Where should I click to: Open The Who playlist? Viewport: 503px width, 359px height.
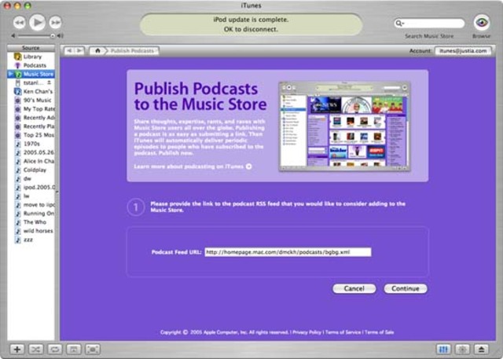pyautogui.click(x=31, y=222)
